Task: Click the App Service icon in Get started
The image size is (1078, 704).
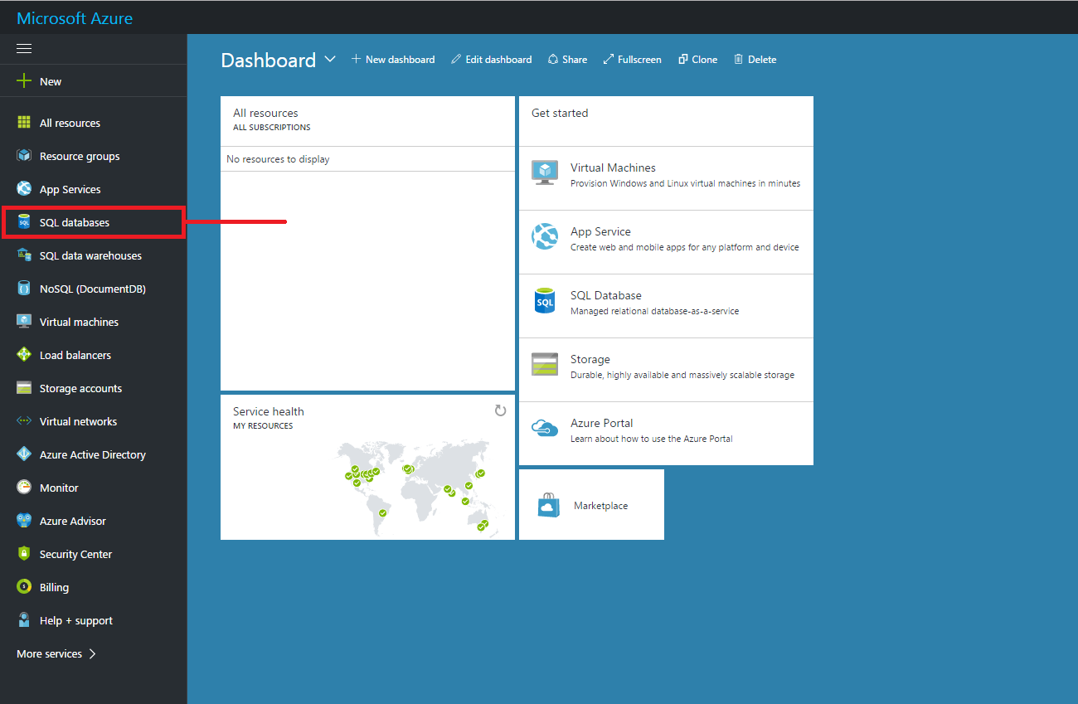Action: click(545, 237)
